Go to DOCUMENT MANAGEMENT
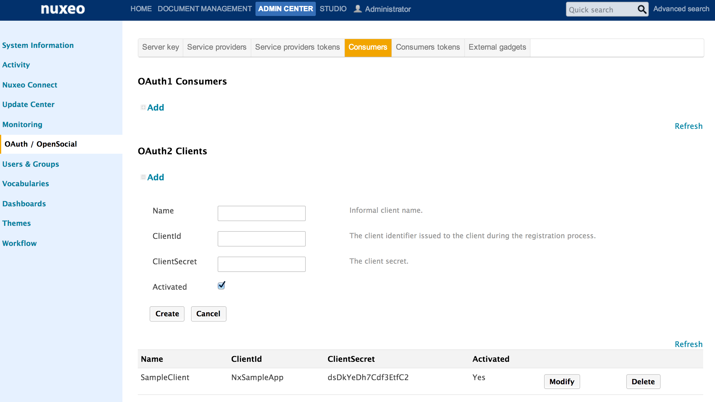 (205, 9)
